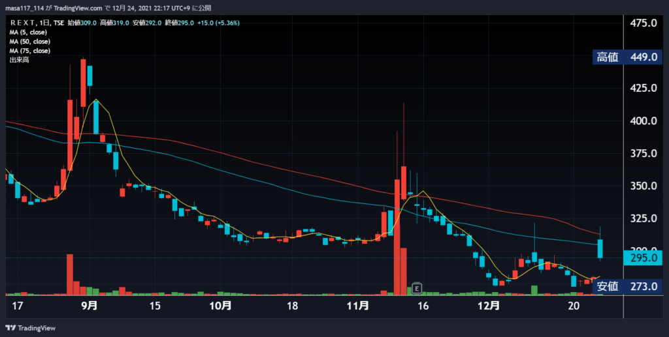The width and height of the screenshot is (669, 337).
Task: Click the 安値292.0 low value in header
Action: 147,23
